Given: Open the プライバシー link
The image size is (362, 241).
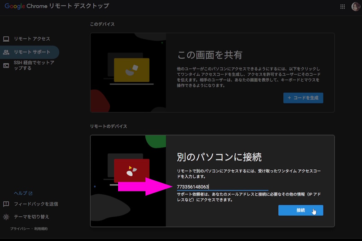Looking at the screenshot, I should 19,229.
